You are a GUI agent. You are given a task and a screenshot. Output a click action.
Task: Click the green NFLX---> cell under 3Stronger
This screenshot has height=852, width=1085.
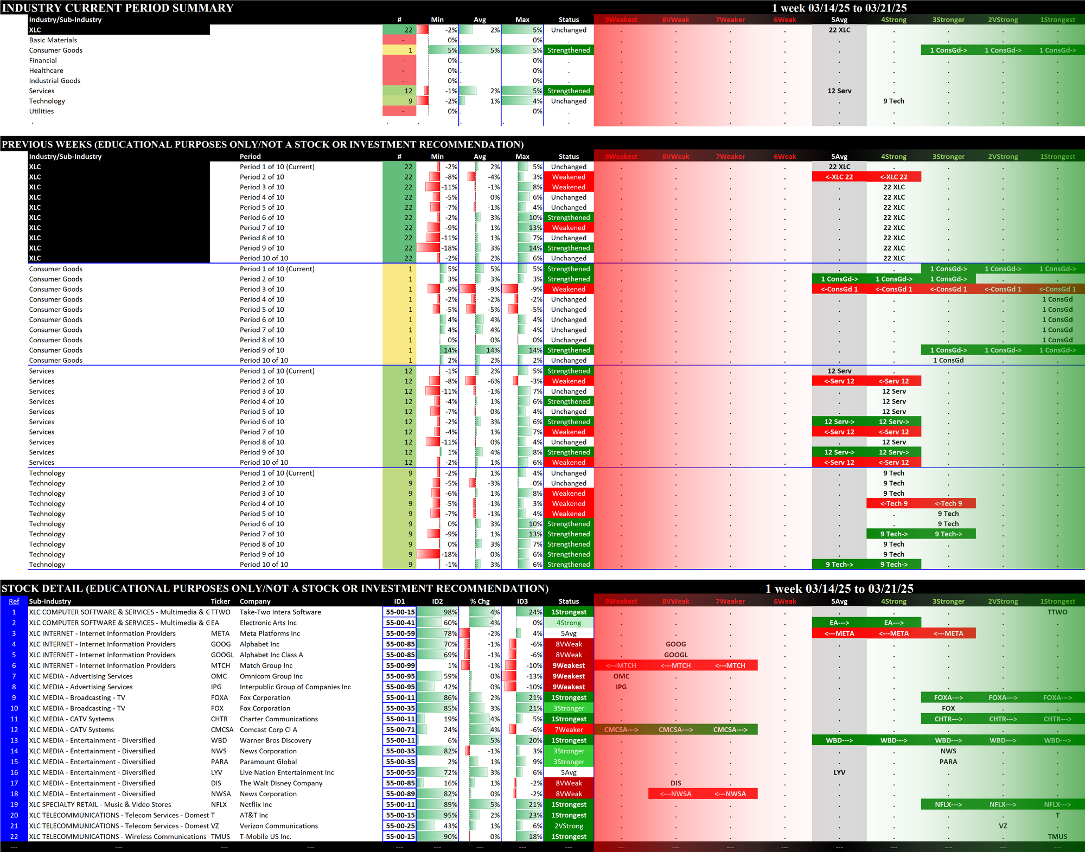[x=948, y=804]
